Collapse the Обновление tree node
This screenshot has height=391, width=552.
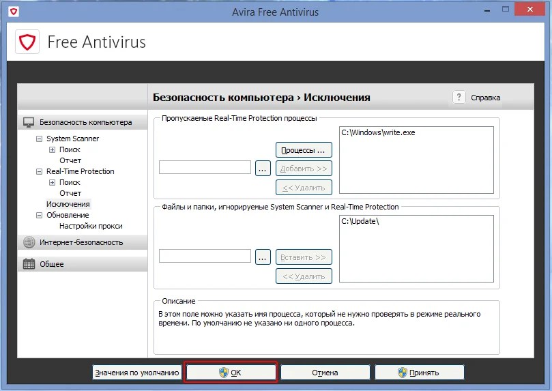[39, 215]
